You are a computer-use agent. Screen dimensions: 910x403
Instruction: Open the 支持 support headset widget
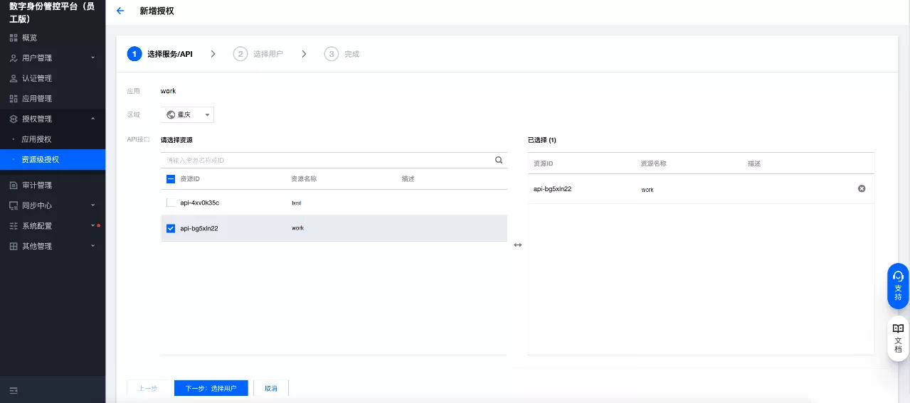tap(898, 285)
